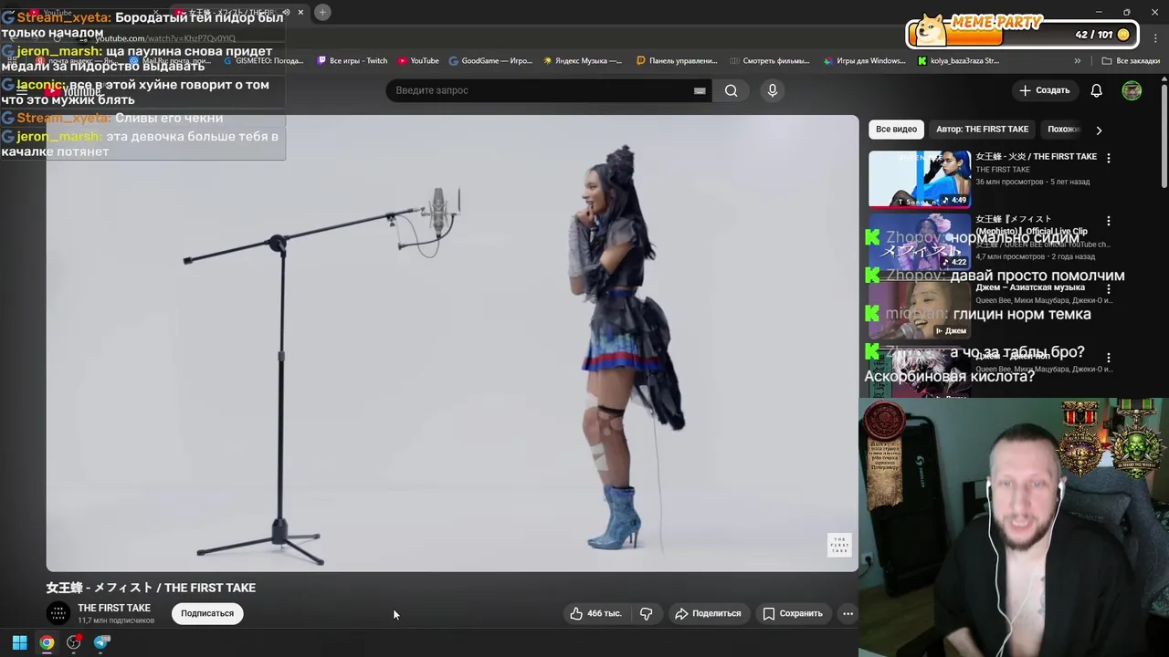
Task: Open the Яндекс Музыка bookmark
Action: (x=582, y=61)
